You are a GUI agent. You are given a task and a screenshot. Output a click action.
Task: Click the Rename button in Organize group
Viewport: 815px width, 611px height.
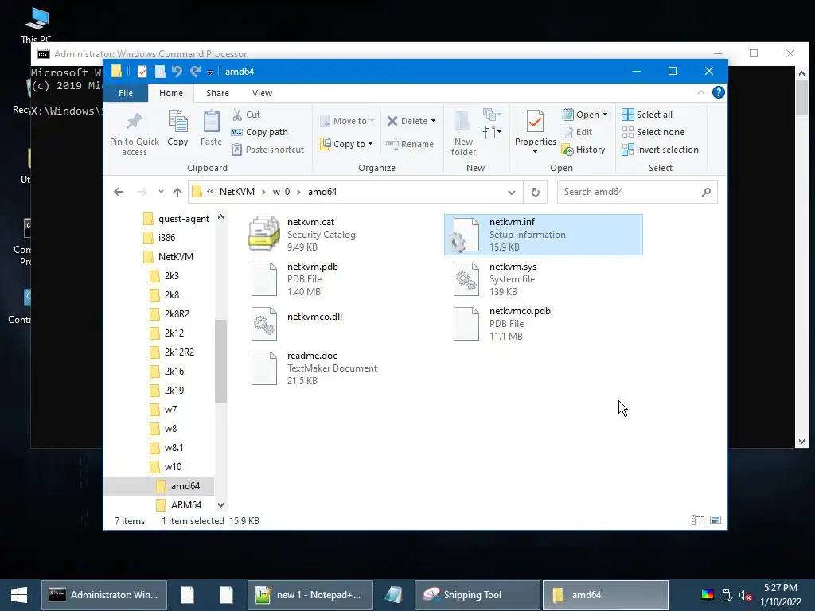(410, 144)
